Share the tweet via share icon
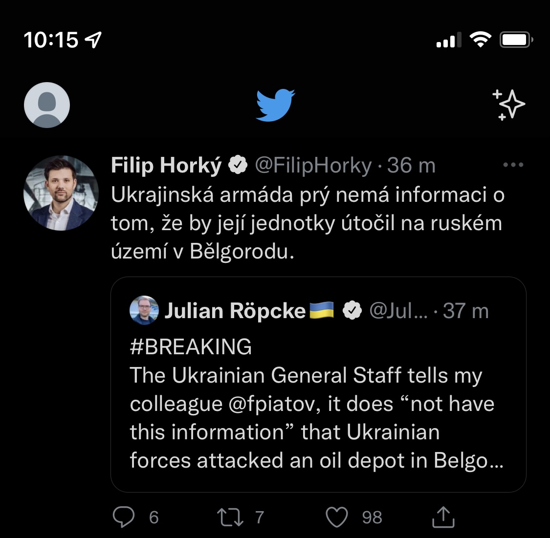550x538 pixels. (443, 517)
